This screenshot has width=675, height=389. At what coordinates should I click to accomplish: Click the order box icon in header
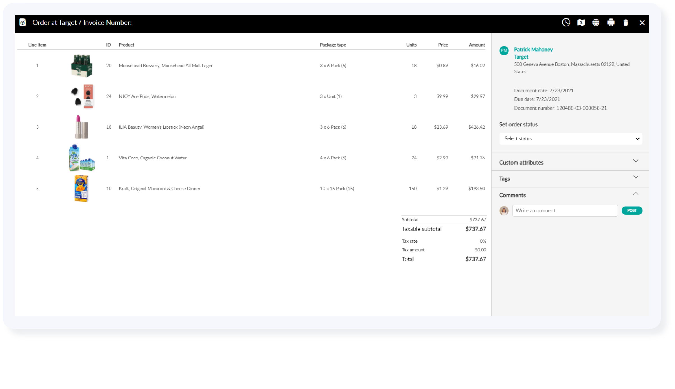click(x=23, y=22)
